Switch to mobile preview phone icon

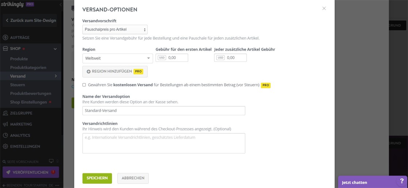tap(57, 161)
